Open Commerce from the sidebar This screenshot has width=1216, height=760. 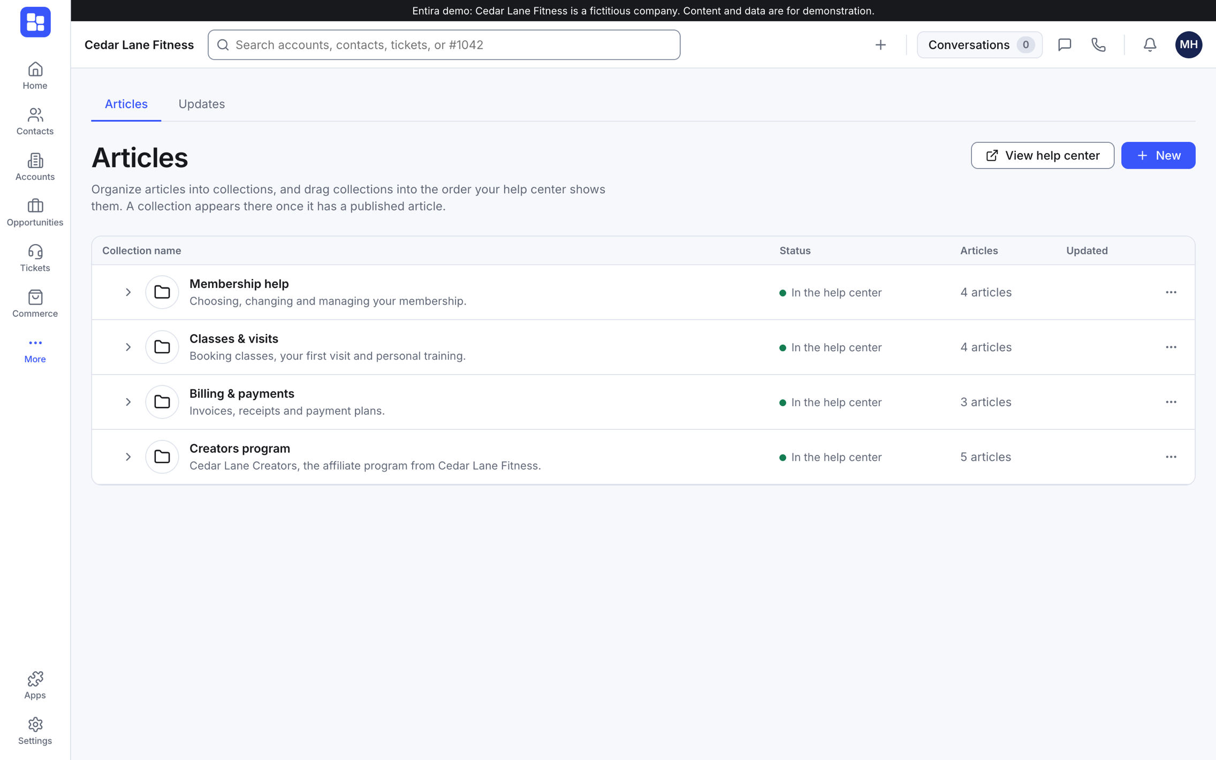35,303
